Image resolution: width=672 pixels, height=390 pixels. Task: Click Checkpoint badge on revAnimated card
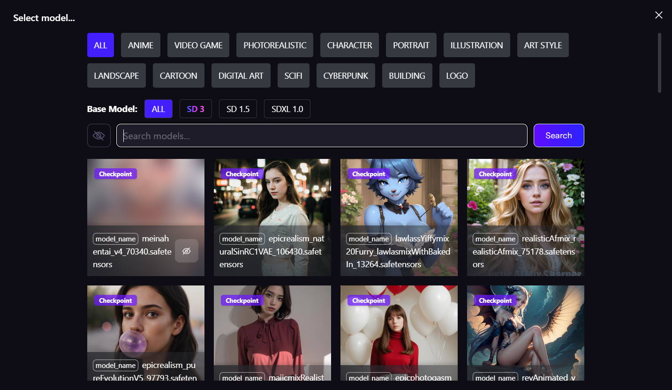coord(495,300)
